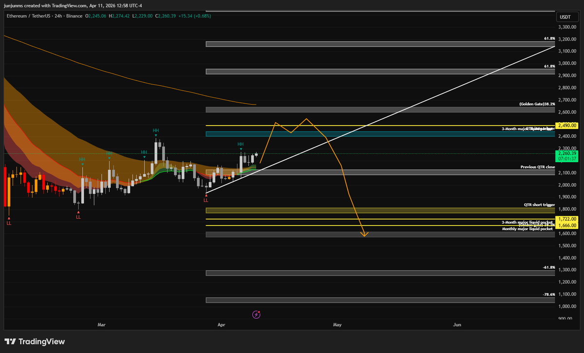Click the TradingView logo
Image resolution: width=584 pixels, height=353 pixels.
[35, 342]
